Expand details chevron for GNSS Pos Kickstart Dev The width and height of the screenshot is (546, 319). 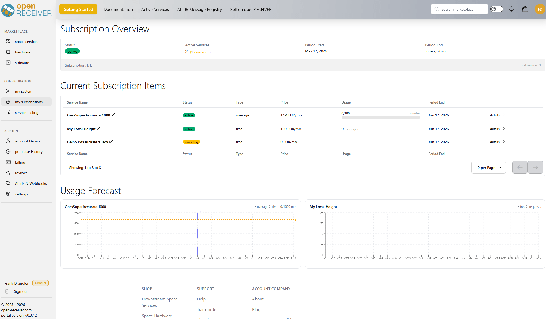(504, 142)
